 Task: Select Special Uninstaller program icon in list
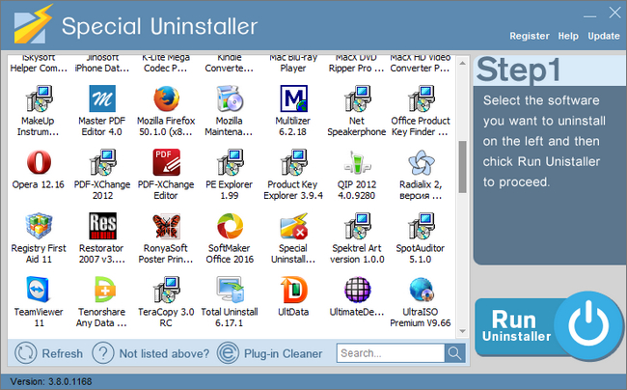(x=293, y=226)
